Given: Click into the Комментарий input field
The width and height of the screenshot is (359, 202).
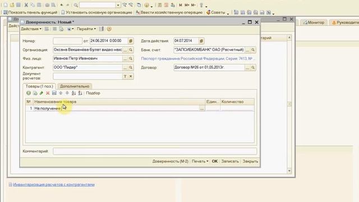Looking at the screenshot, I should tap(155, 151).
